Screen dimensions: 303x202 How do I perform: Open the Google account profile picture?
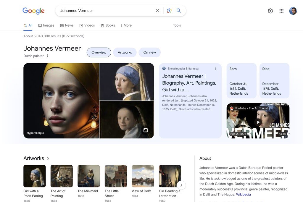click(x=293, y=11)
